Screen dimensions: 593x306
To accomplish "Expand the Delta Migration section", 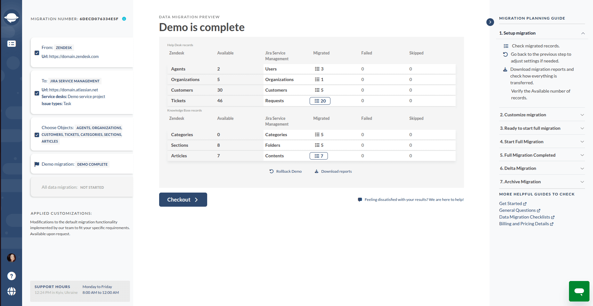I will tap(583, 168).
